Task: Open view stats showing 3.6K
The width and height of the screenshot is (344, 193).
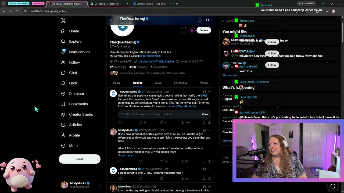Action: [x=186, y=123]
